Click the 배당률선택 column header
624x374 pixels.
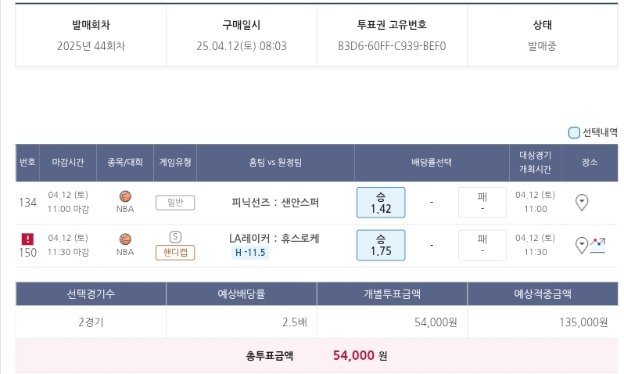(x=432, y=162)
